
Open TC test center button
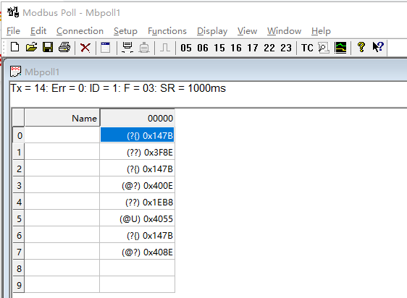click(307, 48)
